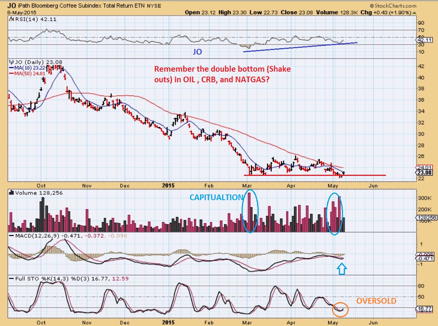Click the 12.59 stochastic %D value

pos(120,279)
